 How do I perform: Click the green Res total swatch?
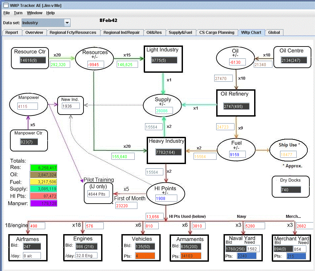tap(44, 168)
